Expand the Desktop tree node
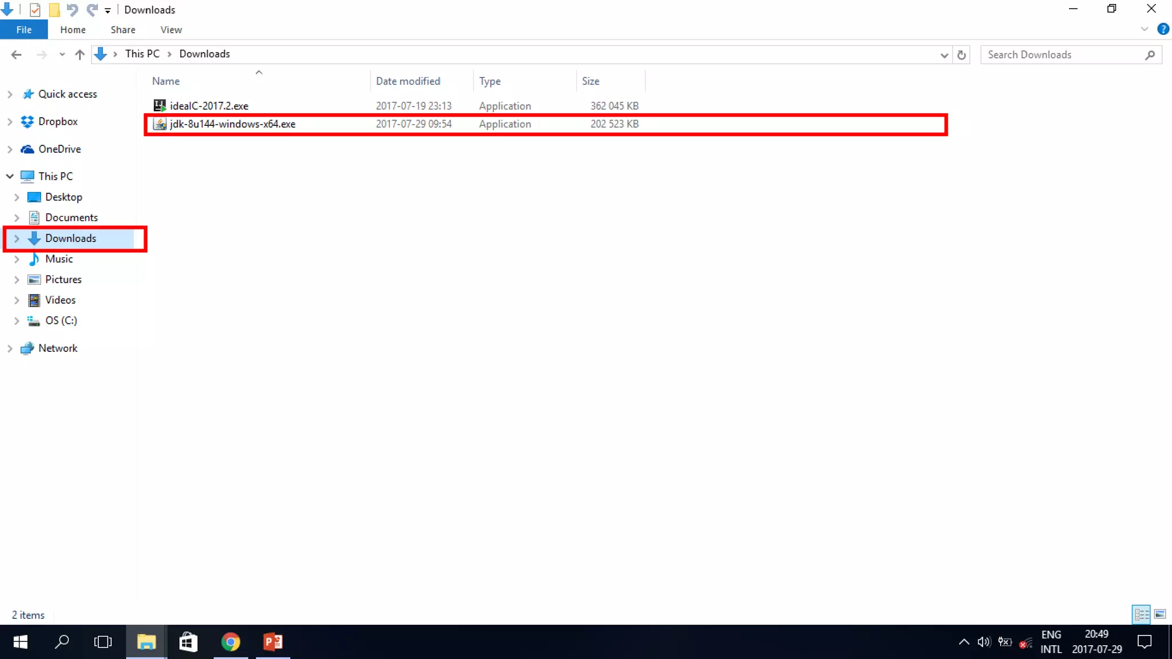The height and width of the screenshot is (659, 1172). pyautogui.click(x=17, y=197)
